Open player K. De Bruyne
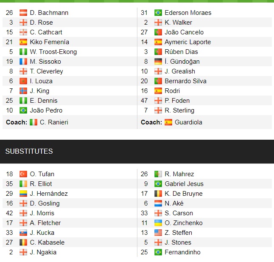274x262 pixels. click(x=184, y=194)
